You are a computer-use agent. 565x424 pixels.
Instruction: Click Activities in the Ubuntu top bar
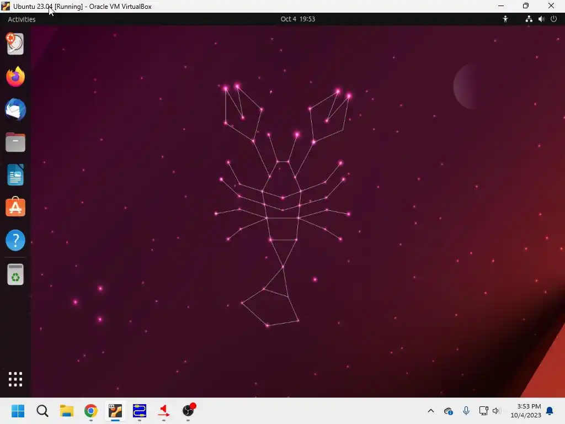click(x=22, y=19)
